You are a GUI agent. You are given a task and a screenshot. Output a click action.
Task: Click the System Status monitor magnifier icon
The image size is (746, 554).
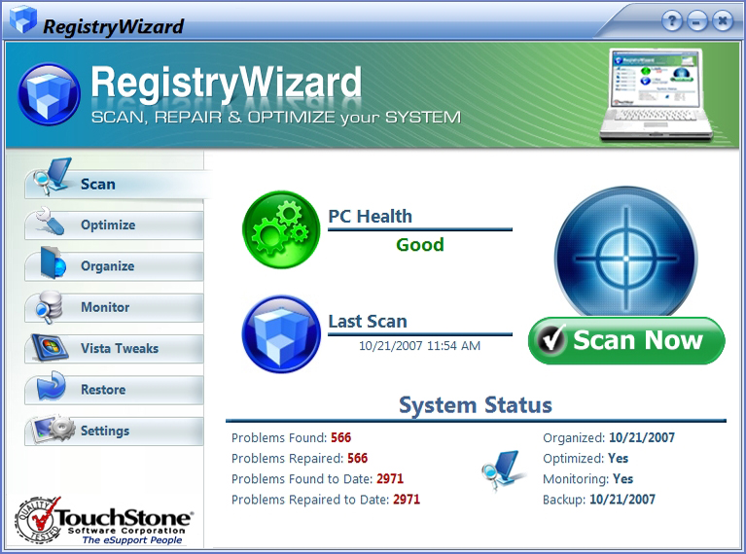(503, 469)
